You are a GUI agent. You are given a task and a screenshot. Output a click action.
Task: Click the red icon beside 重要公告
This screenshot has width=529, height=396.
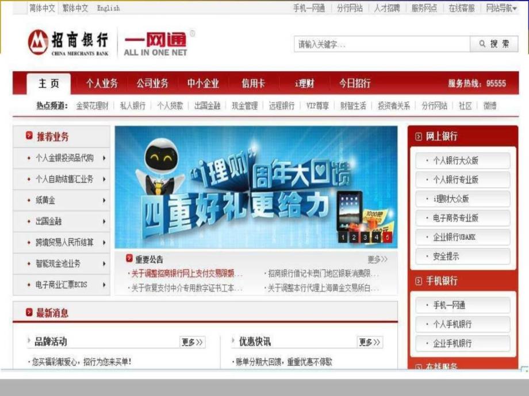click(129, 258)
